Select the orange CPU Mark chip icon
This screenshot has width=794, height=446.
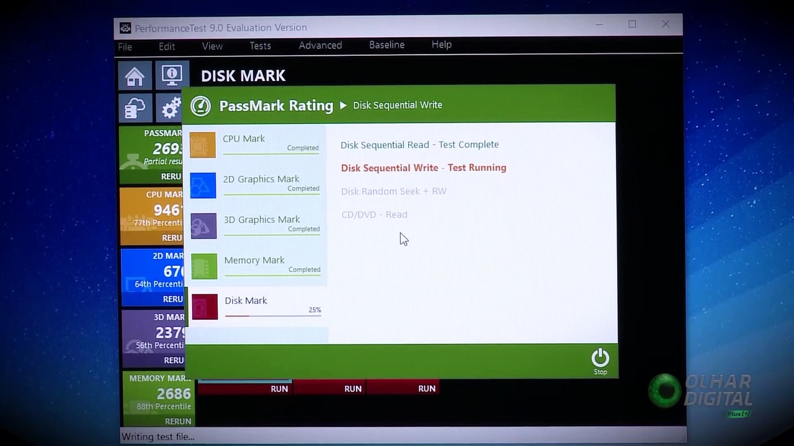coord(202,145)
